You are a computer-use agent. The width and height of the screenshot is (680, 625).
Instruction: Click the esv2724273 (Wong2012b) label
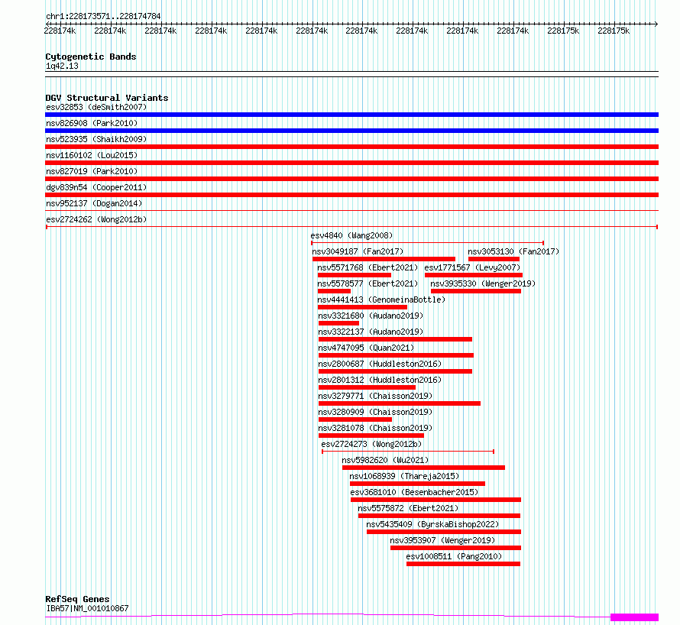(x=371, y=444)
